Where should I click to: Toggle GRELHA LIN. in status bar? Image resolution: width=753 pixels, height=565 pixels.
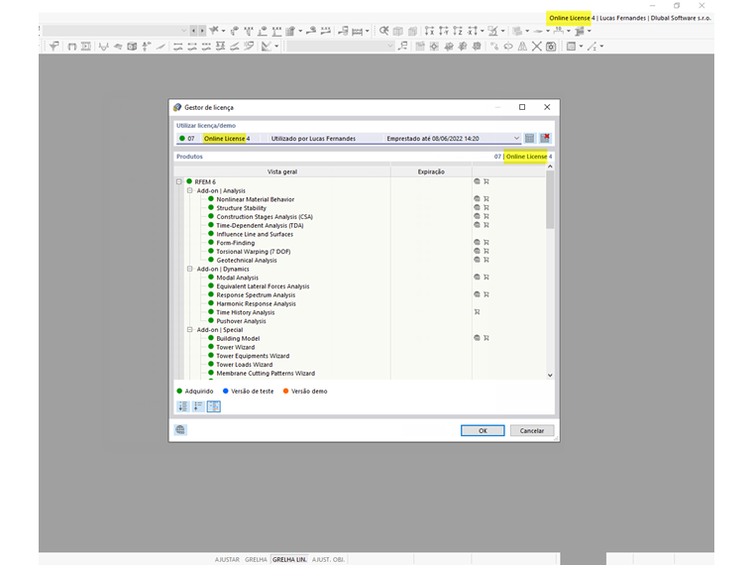(x=289, y=560)
